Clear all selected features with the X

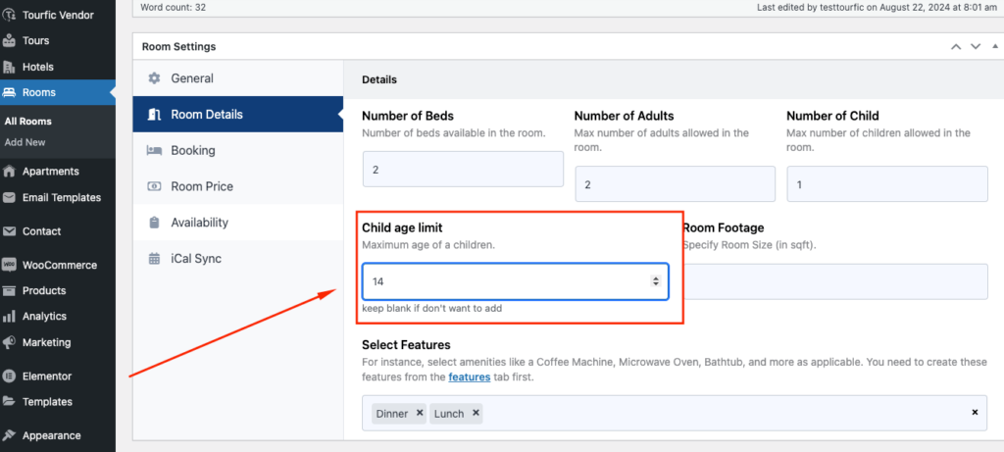coord(975,413)
